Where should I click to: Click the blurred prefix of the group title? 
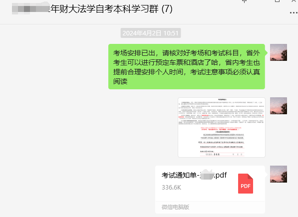pyautogui.click(x=31, y=8)
